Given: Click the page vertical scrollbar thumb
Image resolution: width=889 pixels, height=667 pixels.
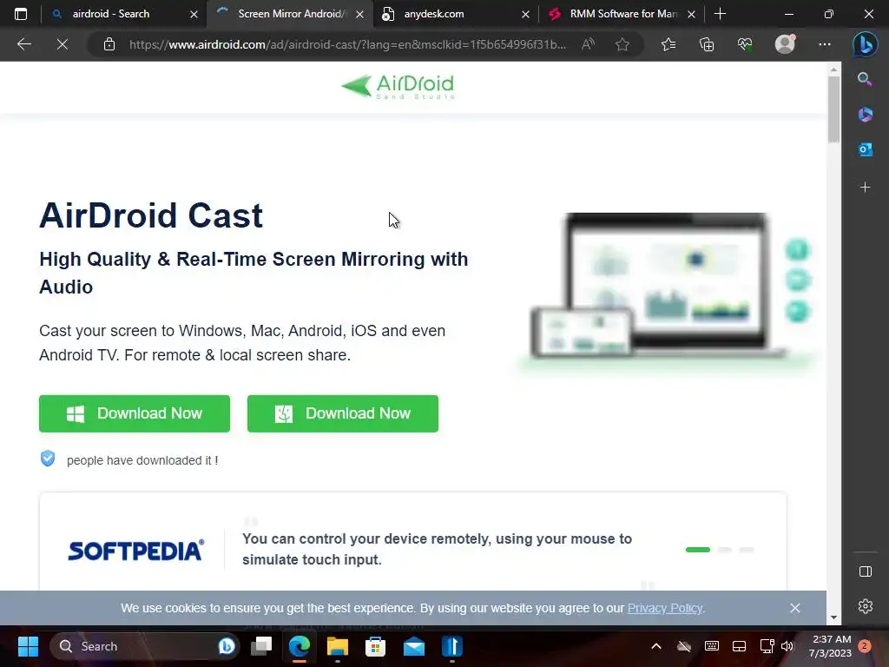Looking at the screenshot, I should [833, 109].
